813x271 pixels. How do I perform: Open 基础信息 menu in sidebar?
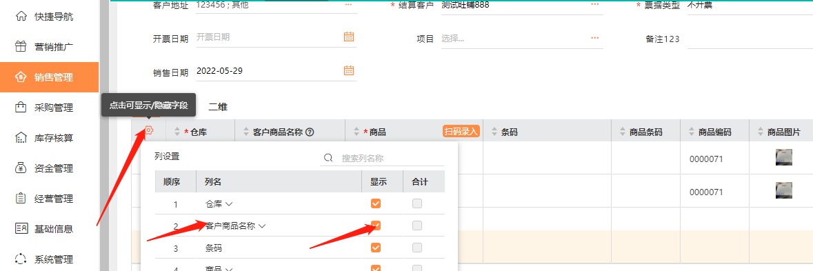tap(49, 228)
